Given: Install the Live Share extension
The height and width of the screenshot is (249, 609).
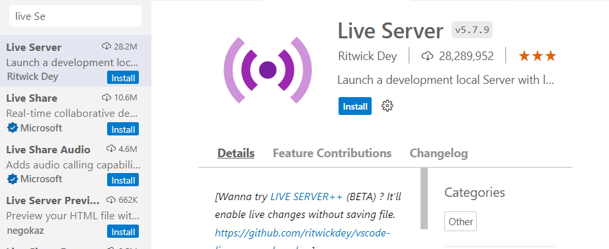Looking at the screenshot, I should click(x=123, y=129).
